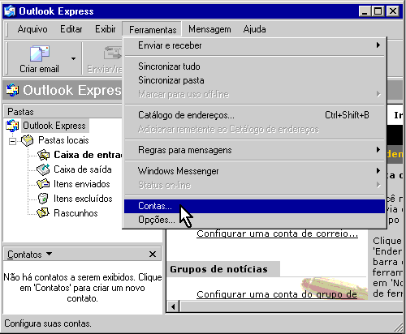This screenshot has height=334, width=406.
Task: Click the Criar email envelope icon
Action: click(40, 54)
